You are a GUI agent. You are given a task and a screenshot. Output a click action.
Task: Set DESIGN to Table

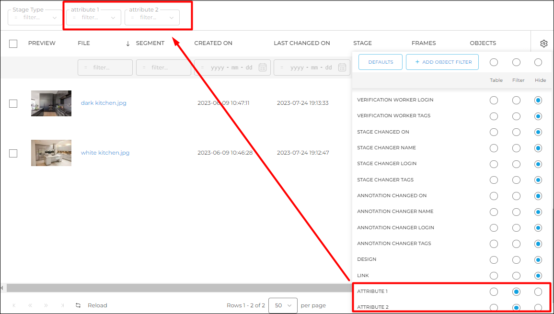click(x=494, y=259)
